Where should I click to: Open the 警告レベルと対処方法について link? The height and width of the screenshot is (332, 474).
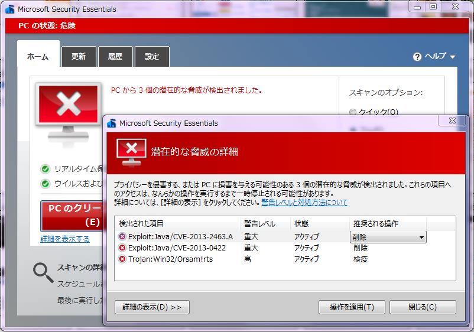coord(304,203)
